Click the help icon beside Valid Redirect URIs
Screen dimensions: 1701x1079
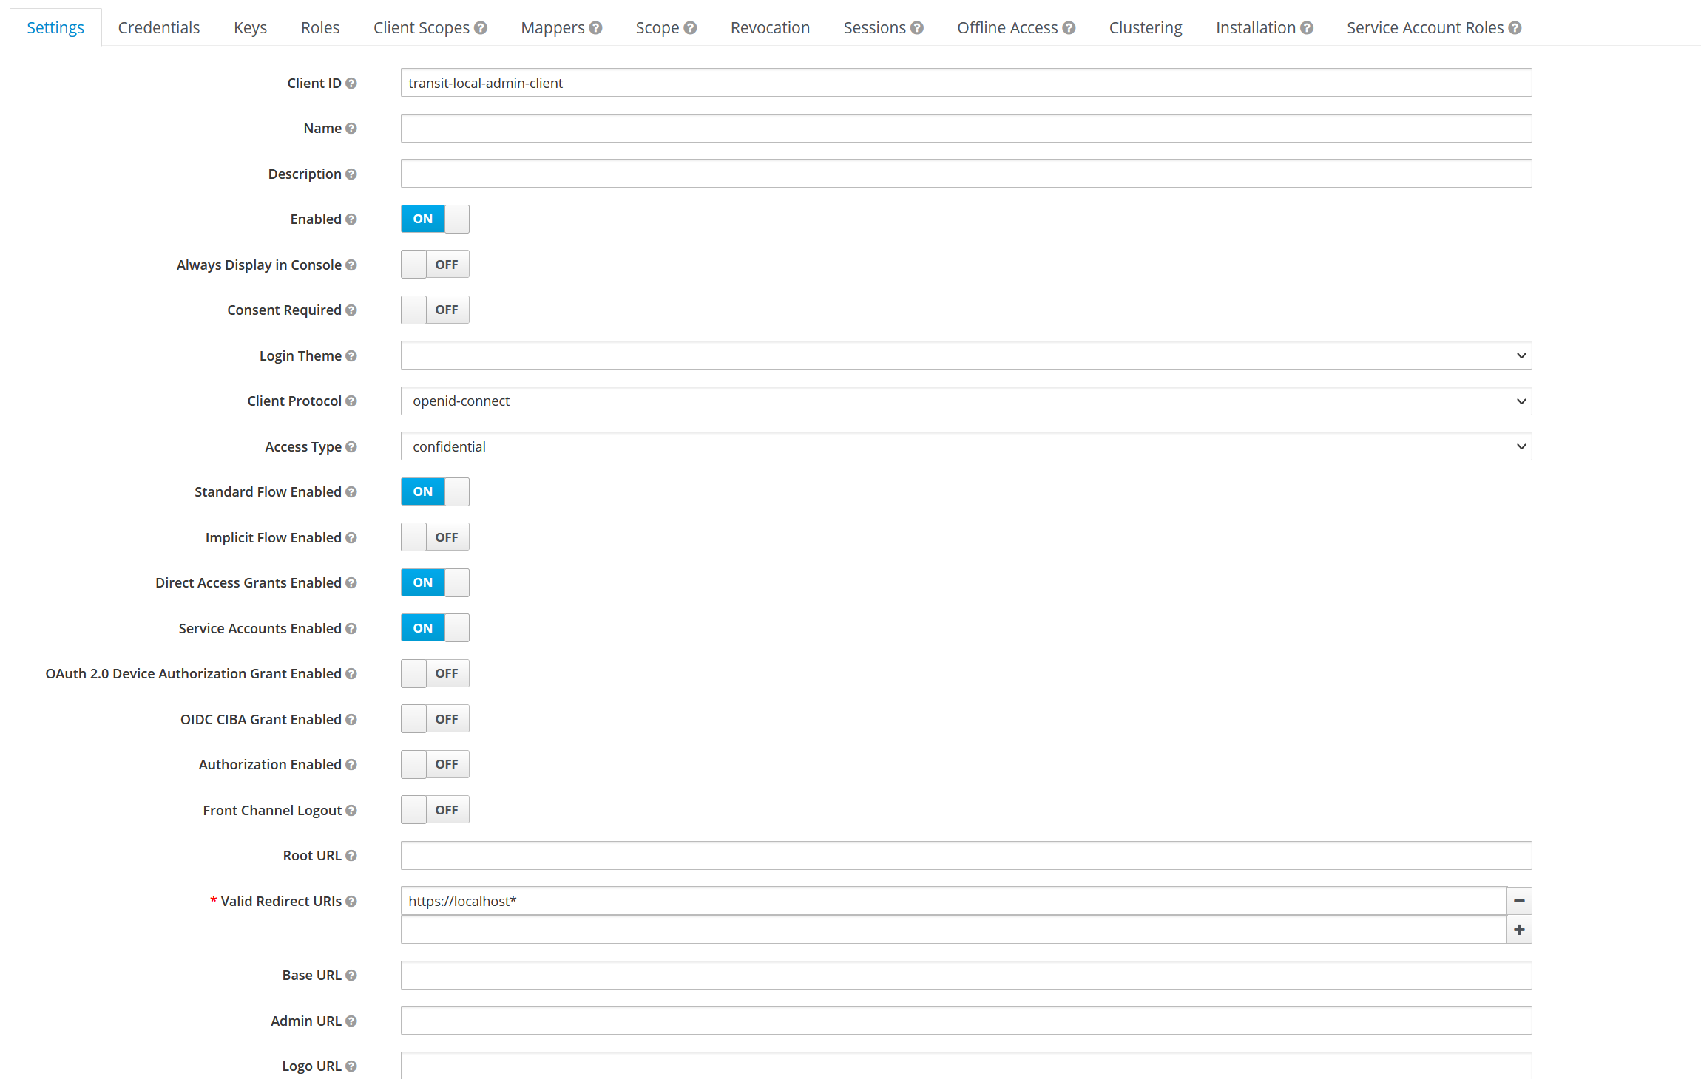pos(352,901)
